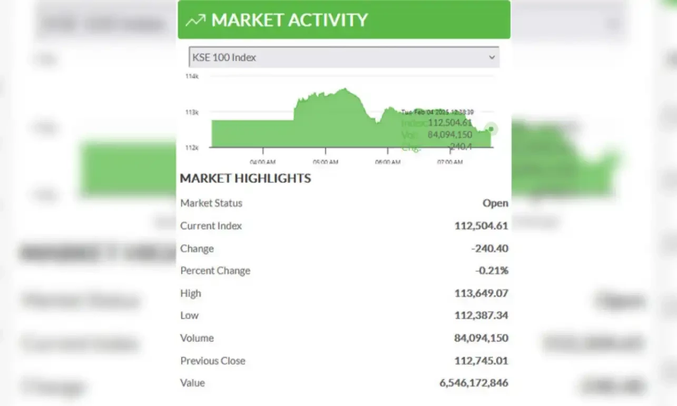Click the 04:00 AM axis label
This screenshot has height=406, width=677.
(x=262, y=162)
